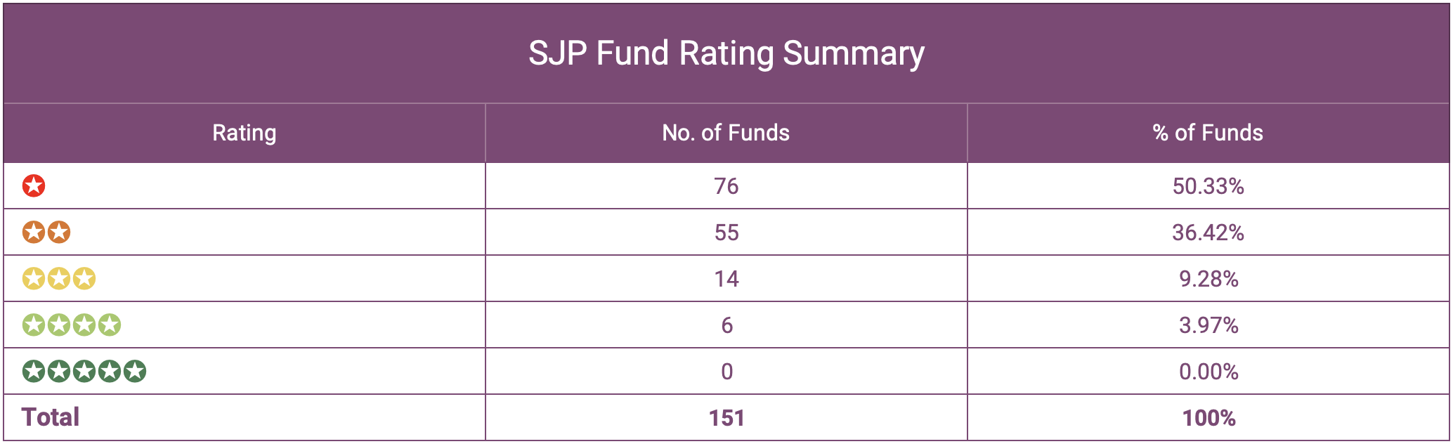Click the '% of Funds' column header
The height and width of the screenshot is (444, 1453).
1208,133
